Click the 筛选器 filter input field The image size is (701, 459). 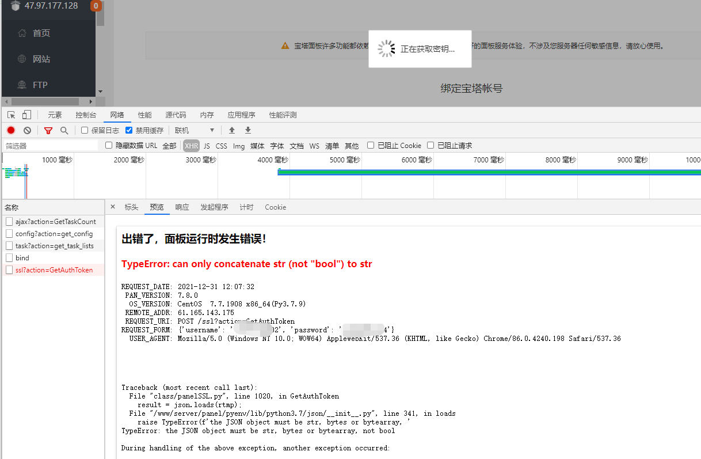[x=51, y=146]
